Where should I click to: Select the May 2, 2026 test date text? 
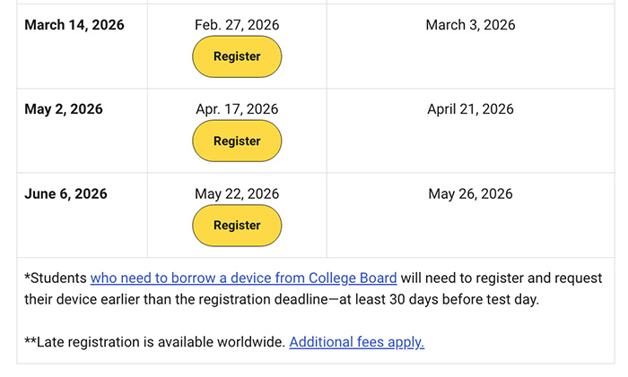64,109
